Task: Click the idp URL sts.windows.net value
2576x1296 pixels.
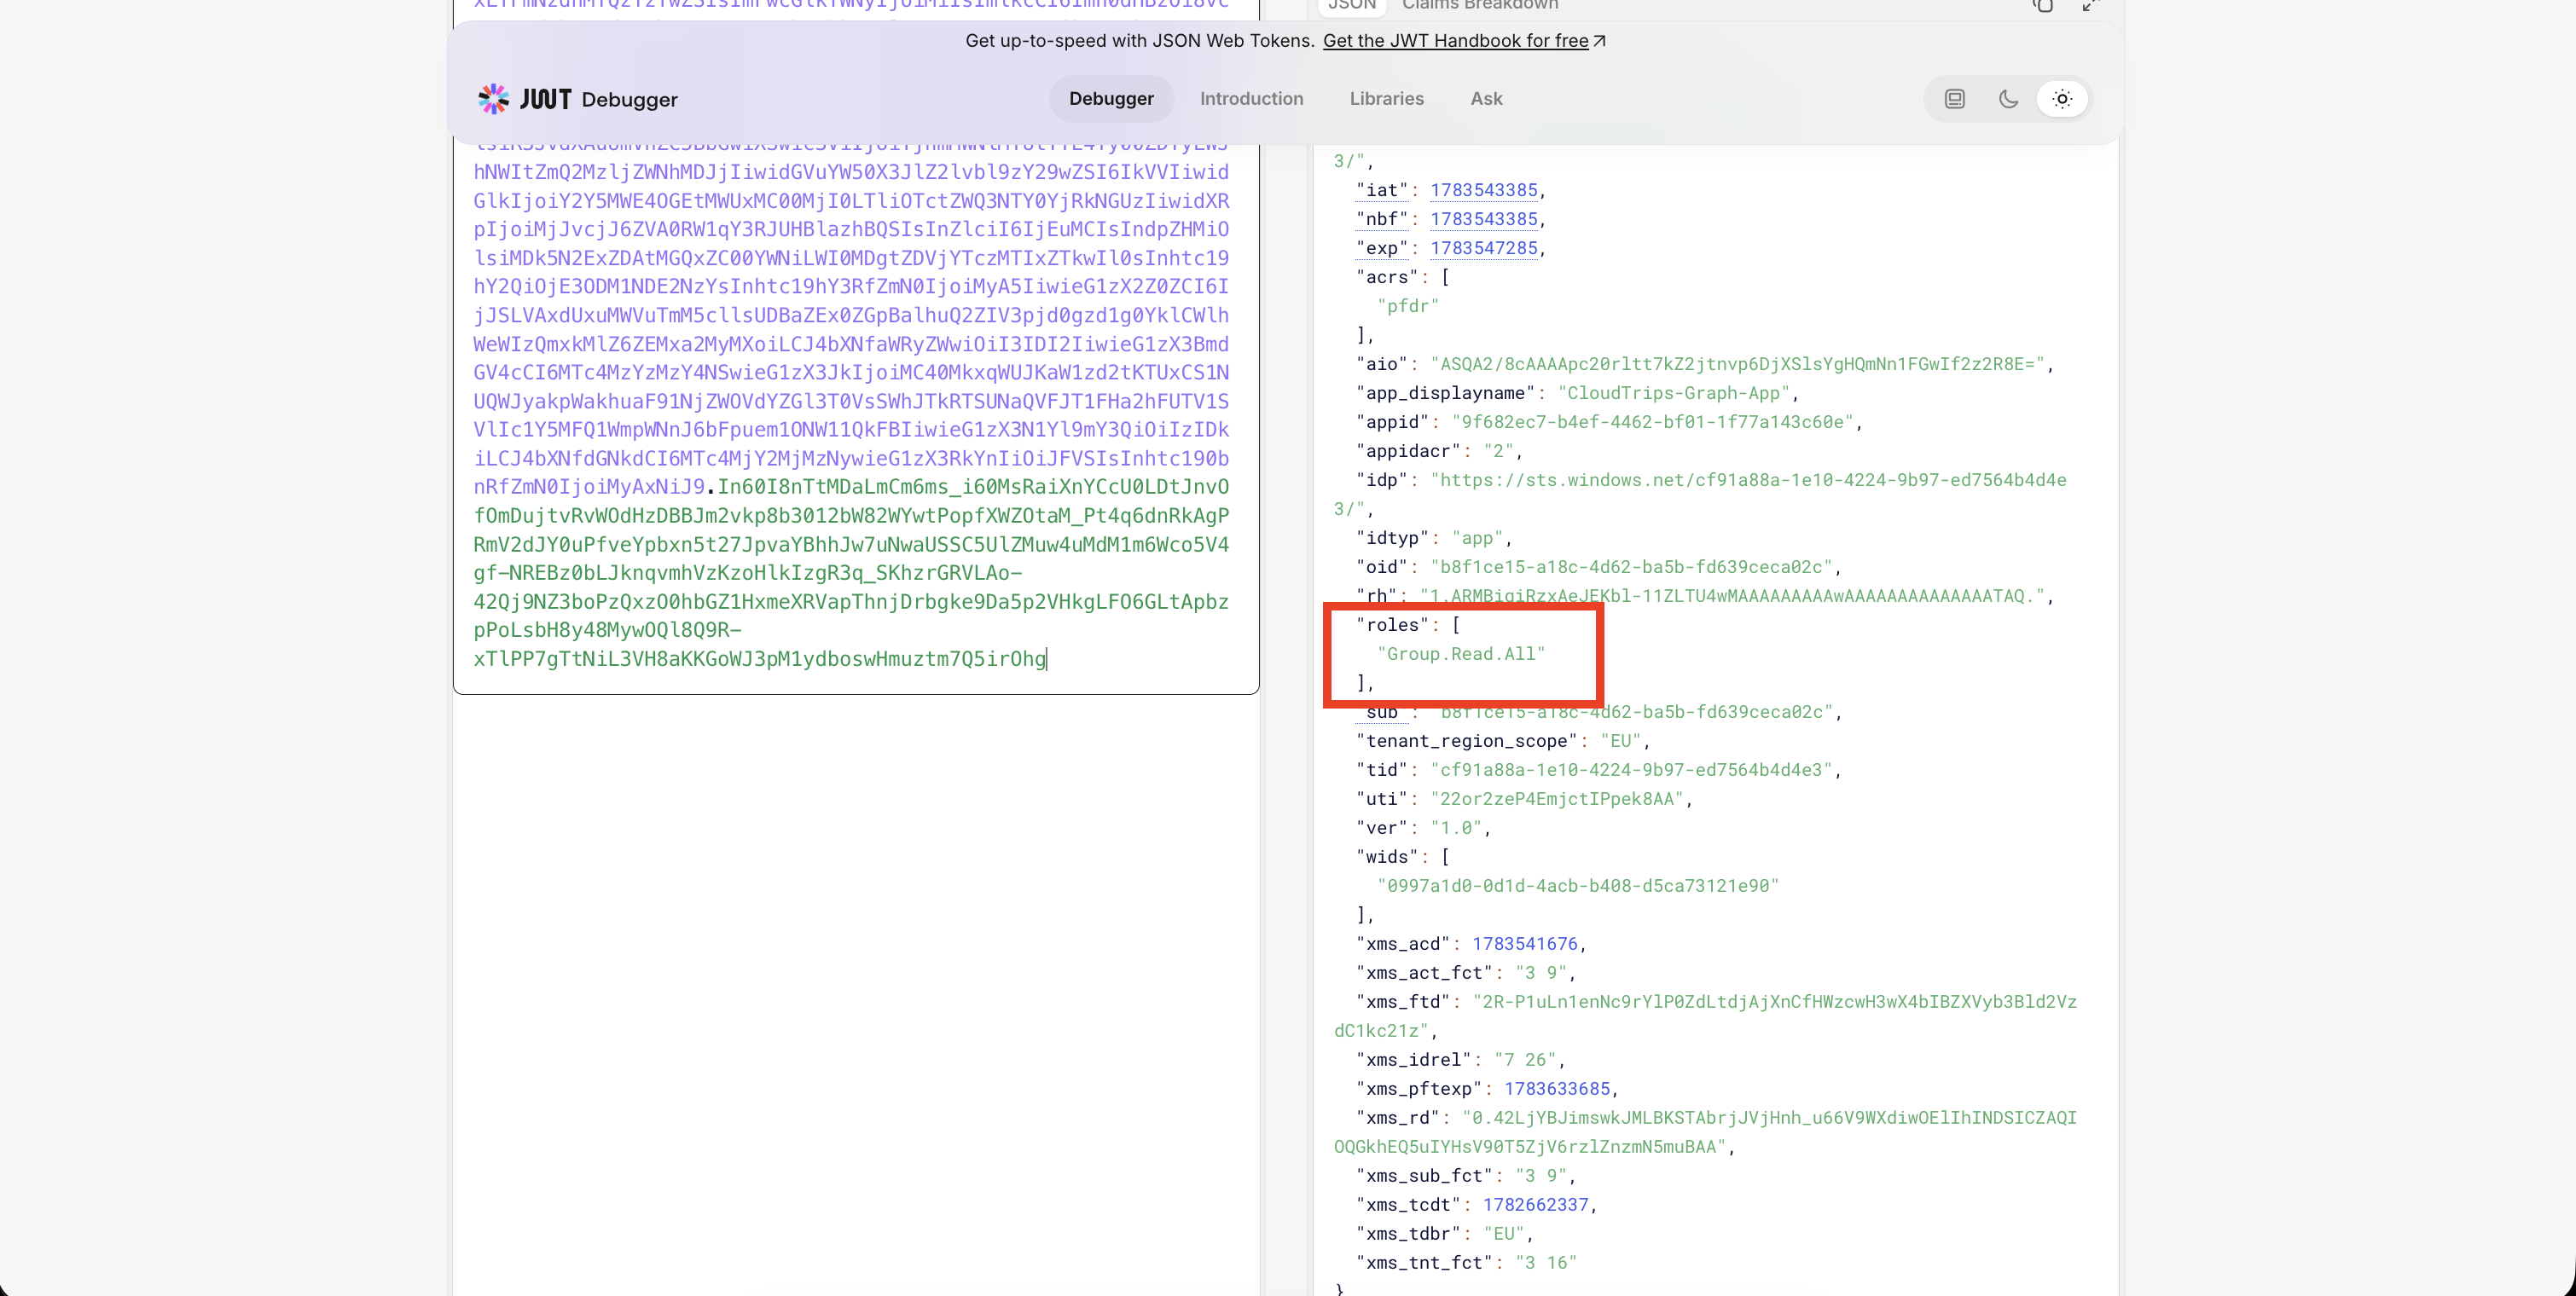Action: [1748, 480]
